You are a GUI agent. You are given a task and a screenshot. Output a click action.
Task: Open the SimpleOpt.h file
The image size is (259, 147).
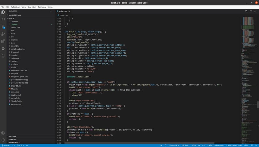coord(31,101)
